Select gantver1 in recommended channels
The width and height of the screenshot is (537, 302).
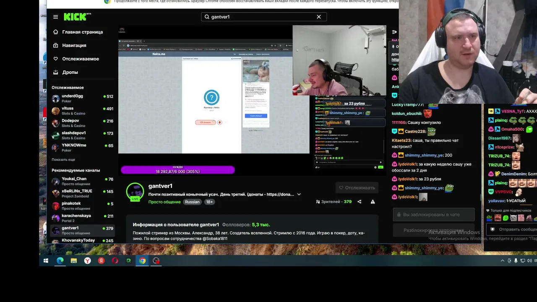click(82, 230)
